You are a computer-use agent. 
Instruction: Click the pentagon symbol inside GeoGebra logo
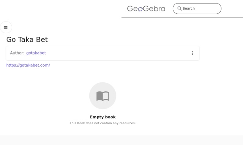[140, 9]
